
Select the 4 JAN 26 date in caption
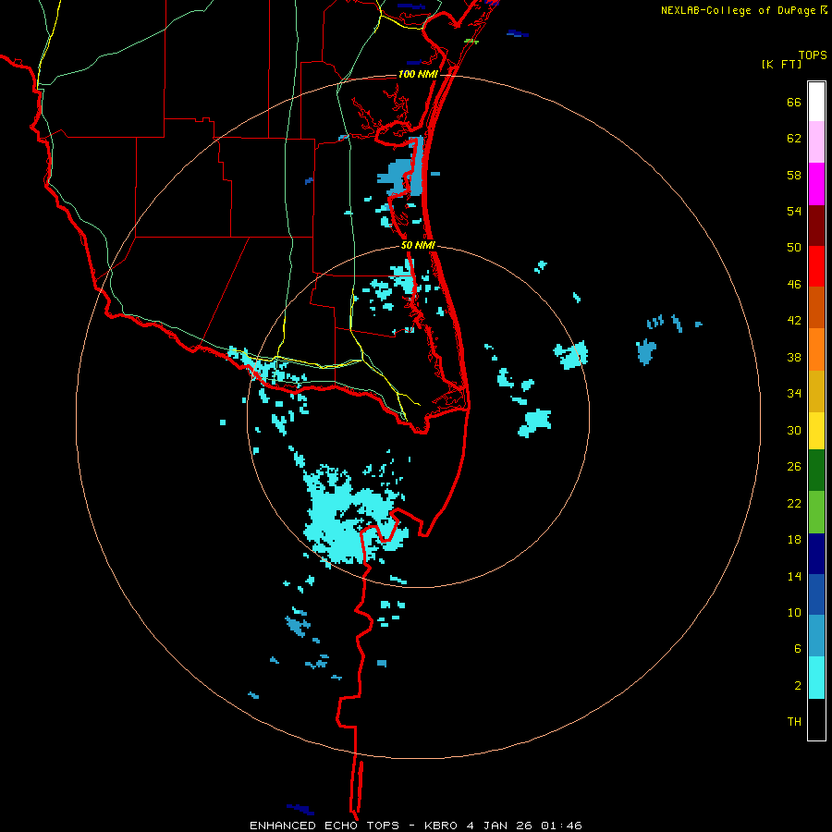[x=499, y=826]
